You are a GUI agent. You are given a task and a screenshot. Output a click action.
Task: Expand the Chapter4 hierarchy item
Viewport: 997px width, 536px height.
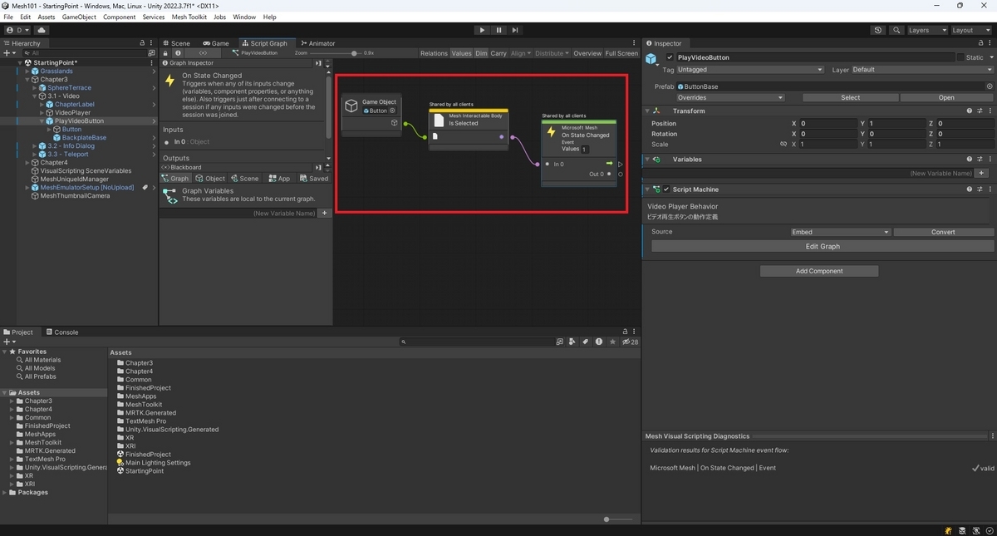tap(27, 162)
